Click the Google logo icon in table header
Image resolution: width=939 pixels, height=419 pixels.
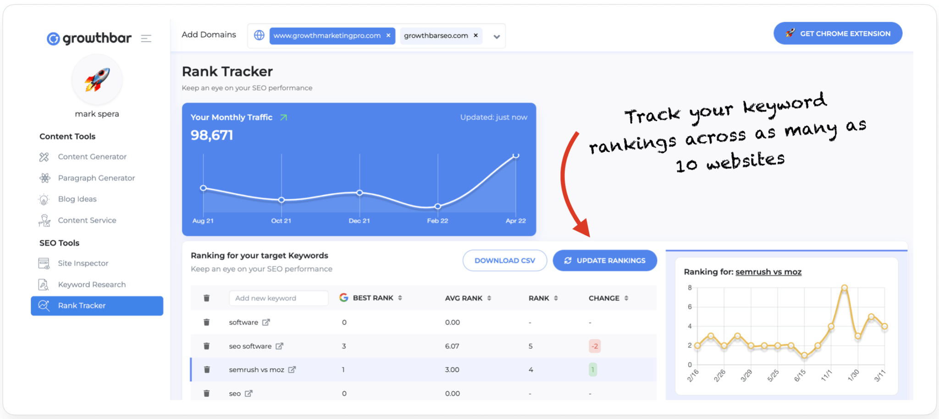[344, 298]
